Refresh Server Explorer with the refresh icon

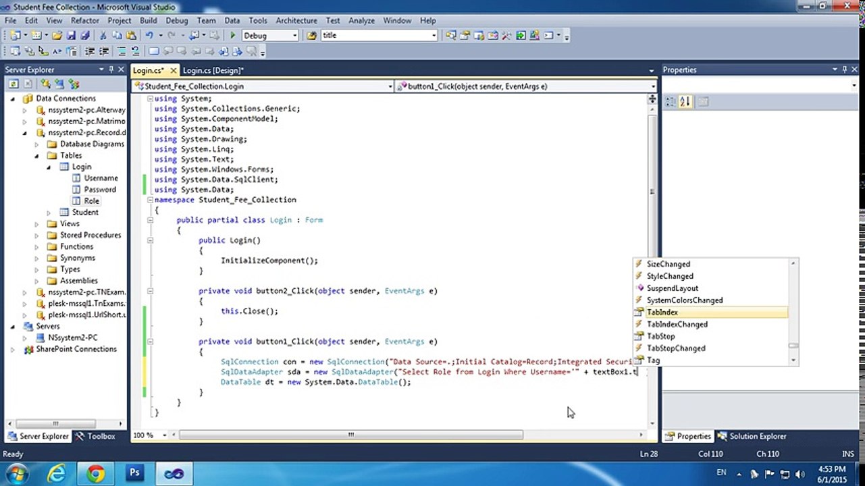click(13, 84)
